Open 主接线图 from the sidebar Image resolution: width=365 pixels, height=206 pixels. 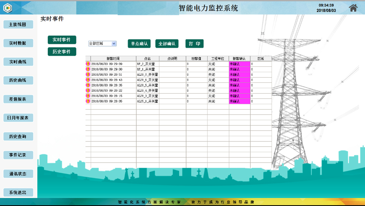click(18, 24)
